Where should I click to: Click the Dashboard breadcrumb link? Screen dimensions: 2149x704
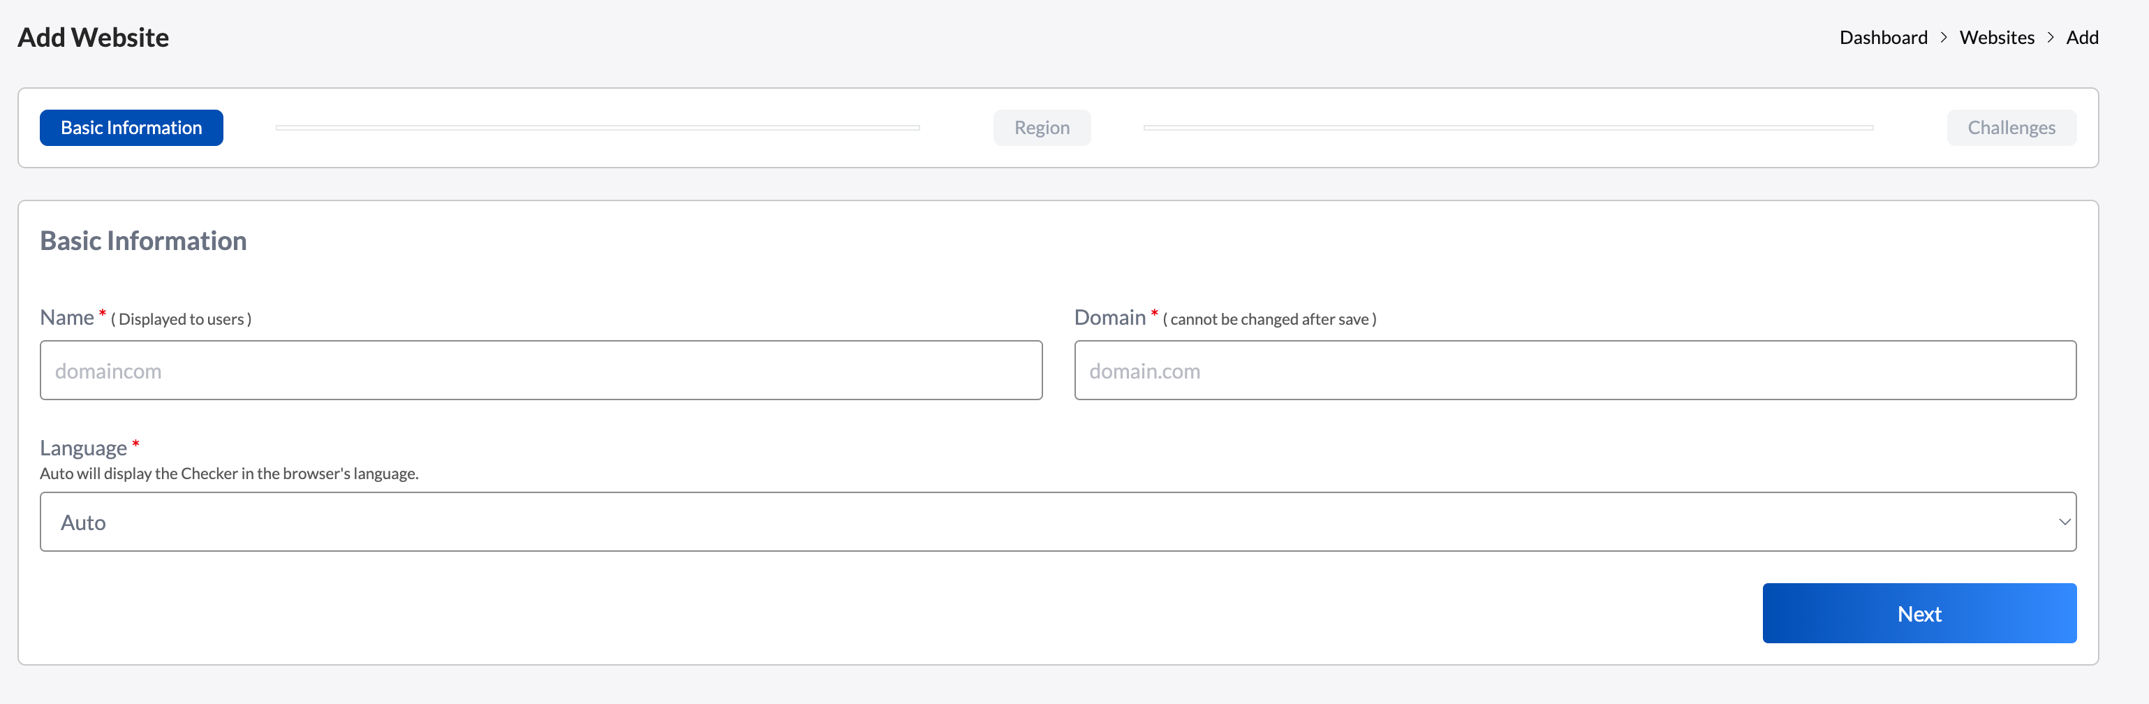pos(1883,38)
